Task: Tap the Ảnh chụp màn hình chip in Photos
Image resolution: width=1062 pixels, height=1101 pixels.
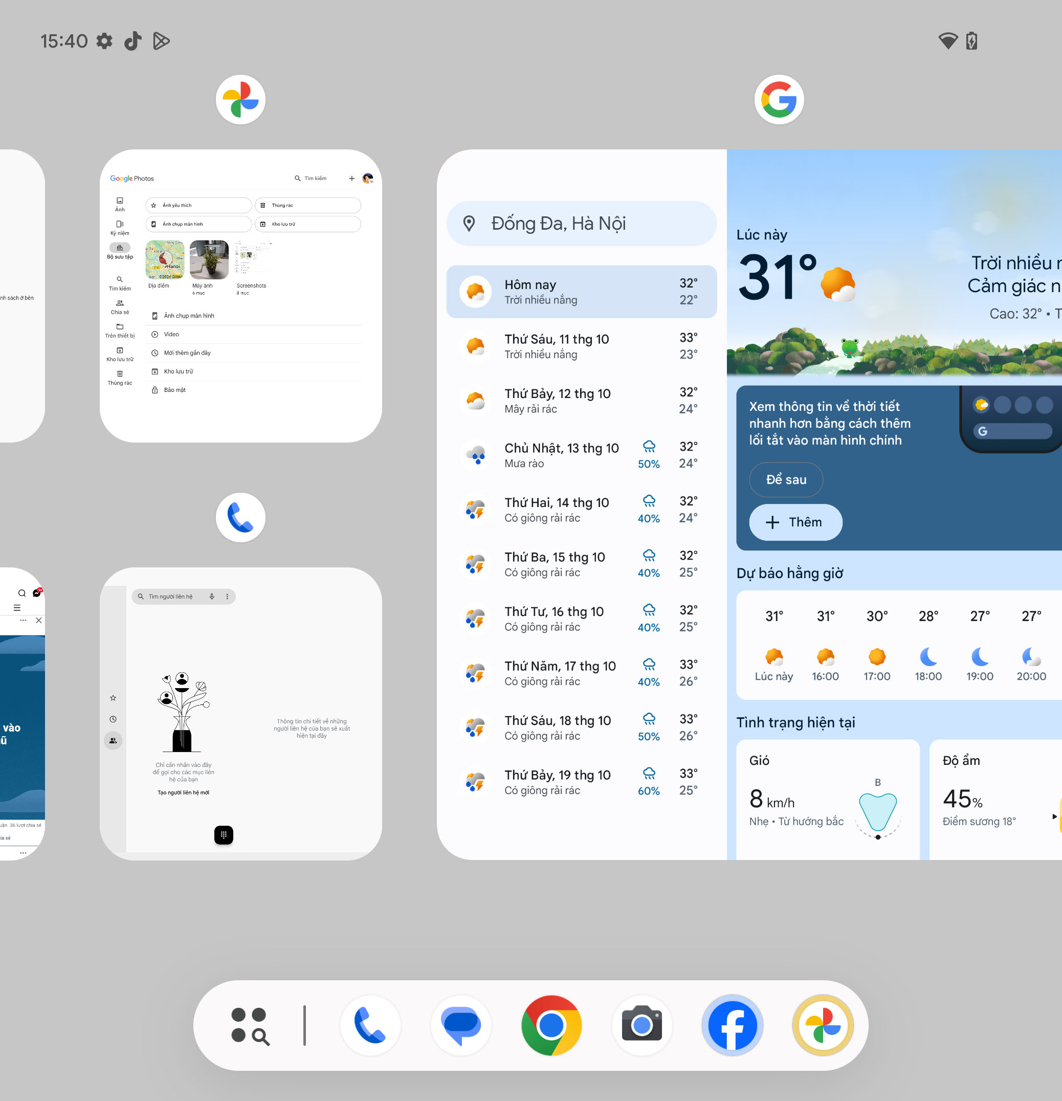Action: (198, 224)
